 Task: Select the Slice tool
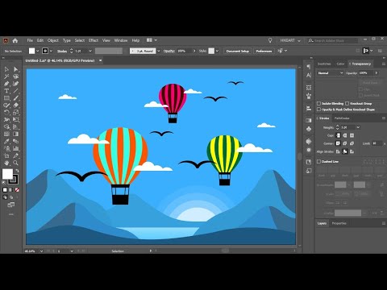(x=15, y=155)
